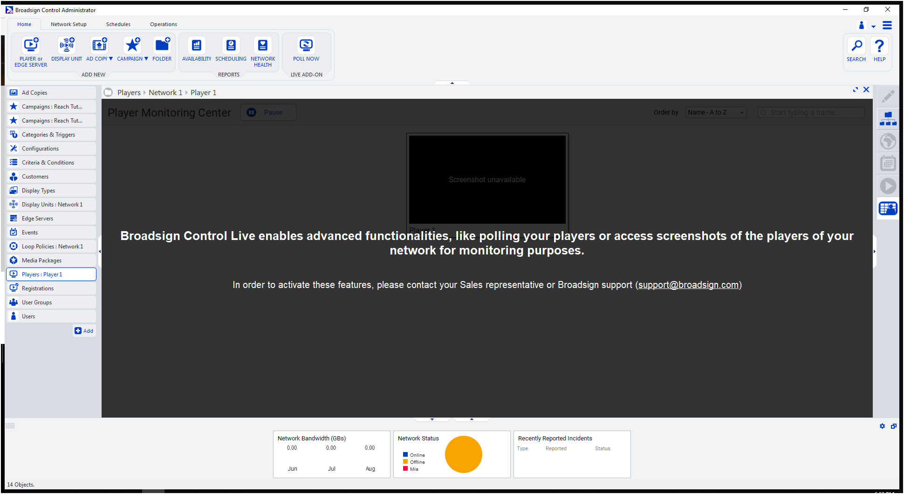Open Display Units : Network 1 item
The image size is (904, 494).
click(51, 205)
